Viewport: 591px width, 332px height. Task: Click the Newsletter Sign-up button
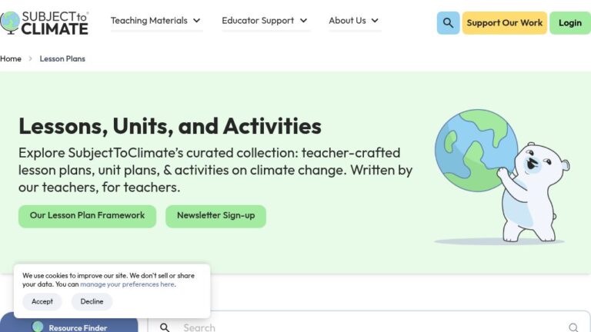click(x=216, y=216)
